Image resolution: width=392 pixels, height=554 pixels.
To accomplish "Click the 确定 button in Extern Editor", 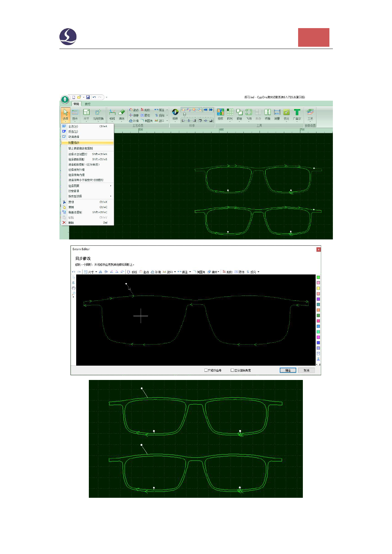I will [288, 370].
